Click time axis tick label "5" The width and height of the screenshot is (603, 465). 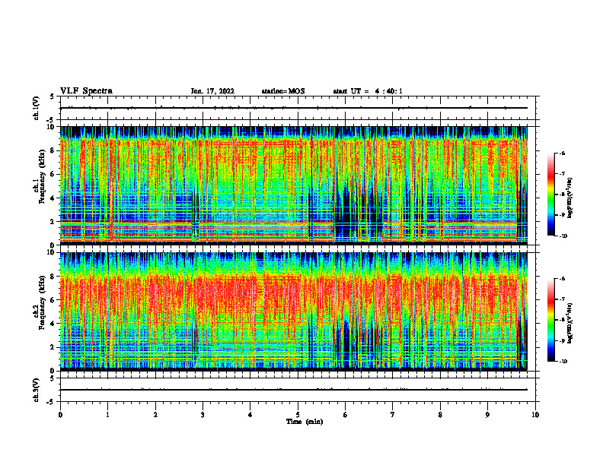point(298,415)
